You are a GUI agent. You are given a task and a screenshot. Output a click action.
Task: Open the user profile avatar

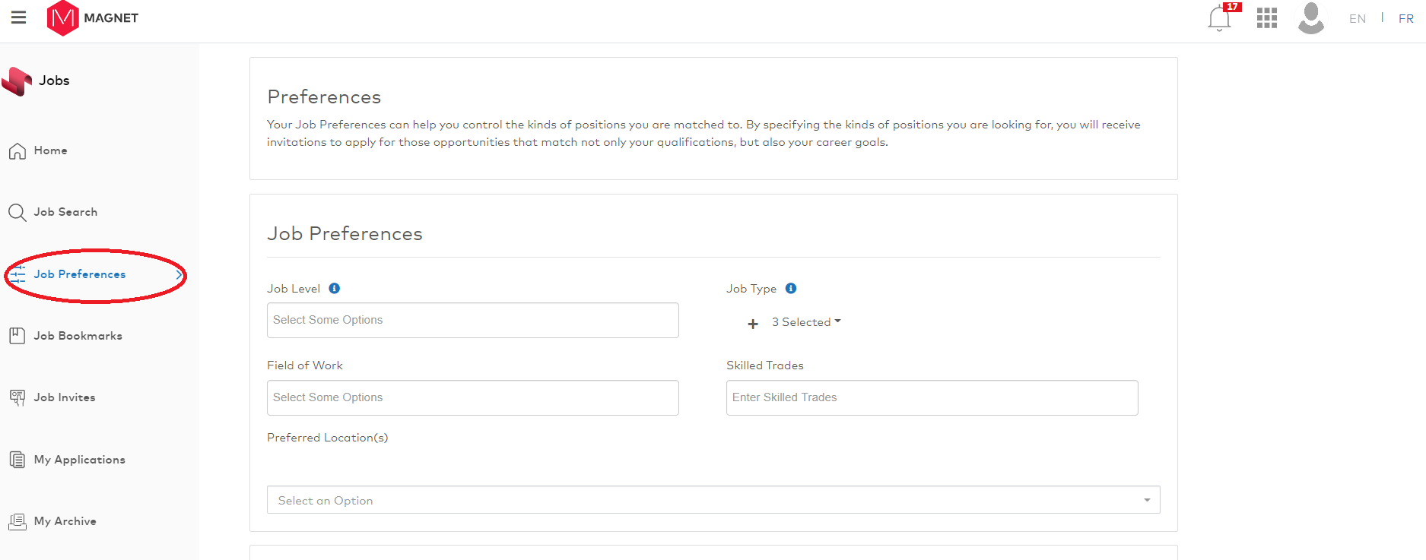[1310, 18]
